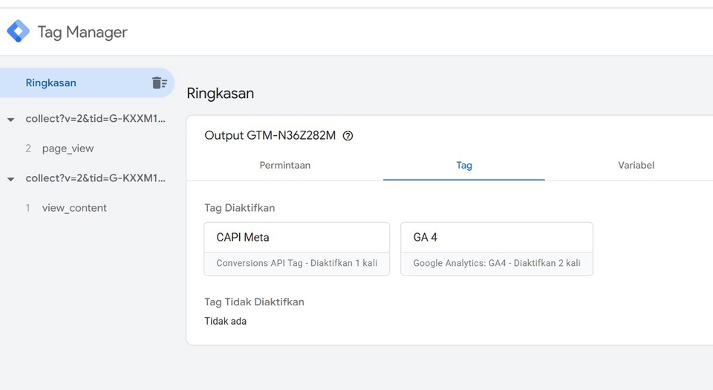This screenshot has width=713, height=390.
Task: Click the Ringkasan page heading
Action: coord(220,93)
